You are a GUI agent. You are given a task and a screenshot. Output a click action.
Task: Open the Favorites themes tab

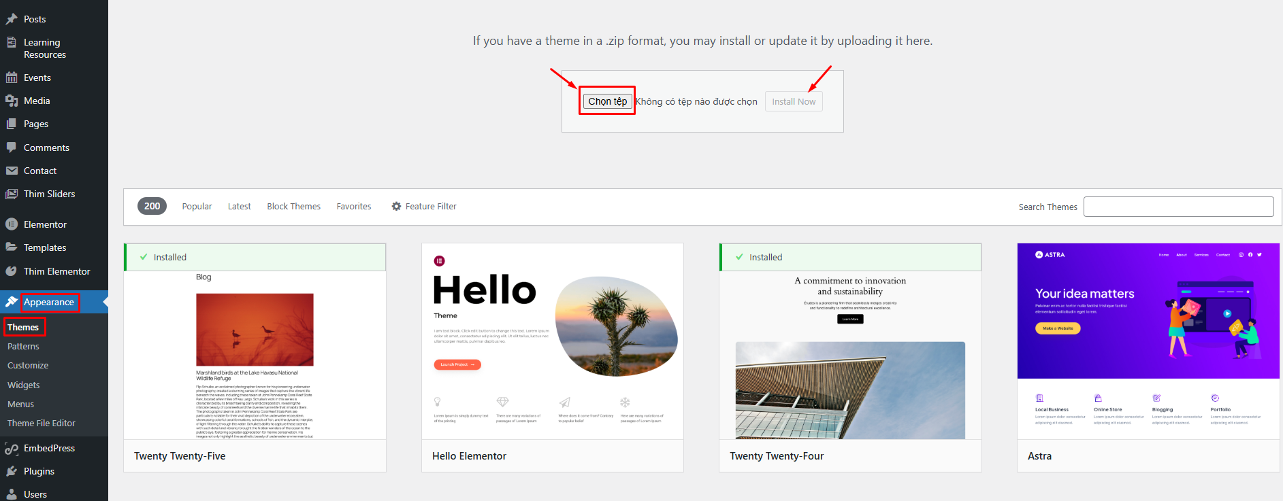pyautogui.click(x=353, y=206)
